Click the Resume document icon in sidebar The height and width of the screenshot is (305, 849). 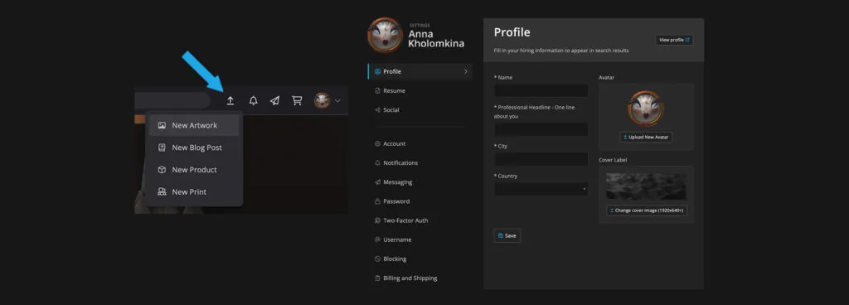[x=377, y=91]
